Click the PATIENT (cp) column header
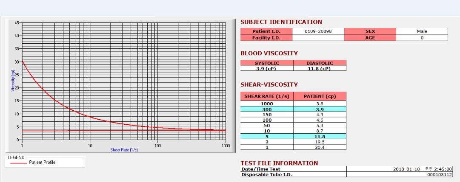The width and height of the screenshot is (460, 182). pos(320,96)
